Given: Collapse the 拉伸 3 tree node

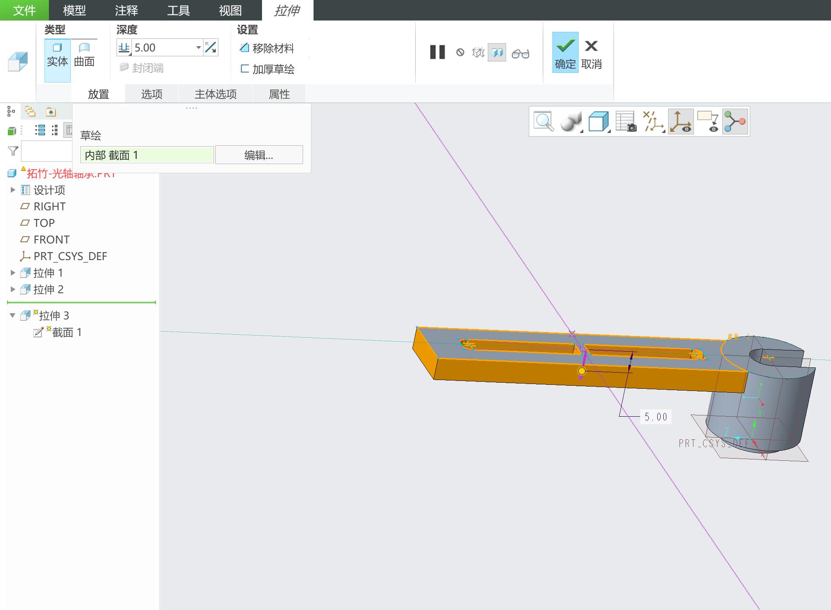Looking at the screenshot, I should tap(13, 315).
